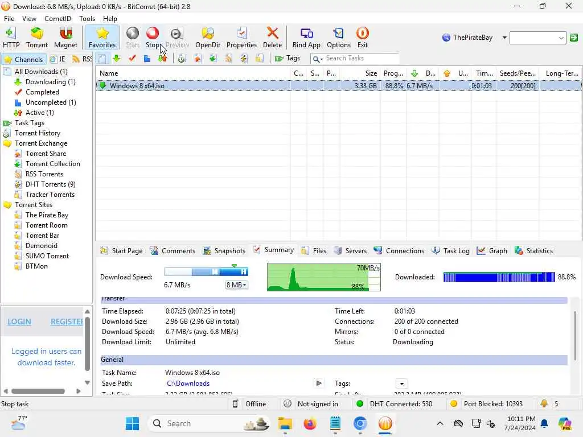
Task: Click the red checkmark completed filter icon
Action: [x=132, y=59]
